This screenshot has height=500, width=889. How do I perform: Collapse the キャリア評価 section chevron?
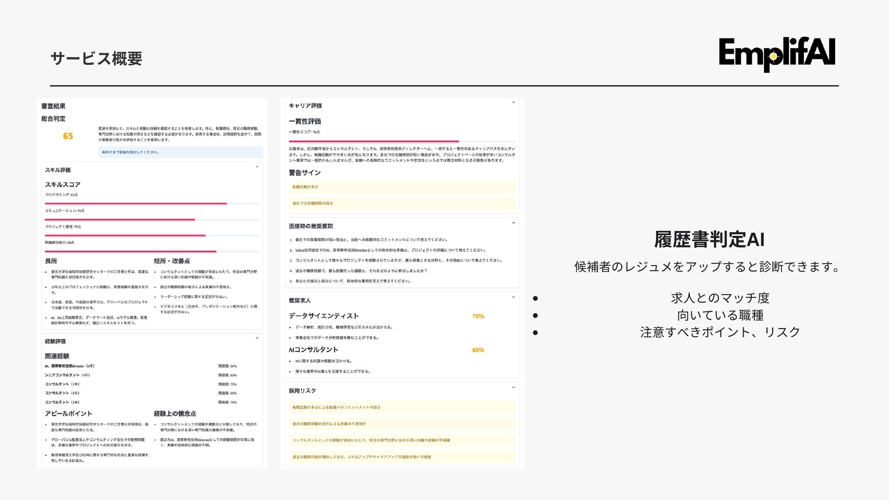513,103
